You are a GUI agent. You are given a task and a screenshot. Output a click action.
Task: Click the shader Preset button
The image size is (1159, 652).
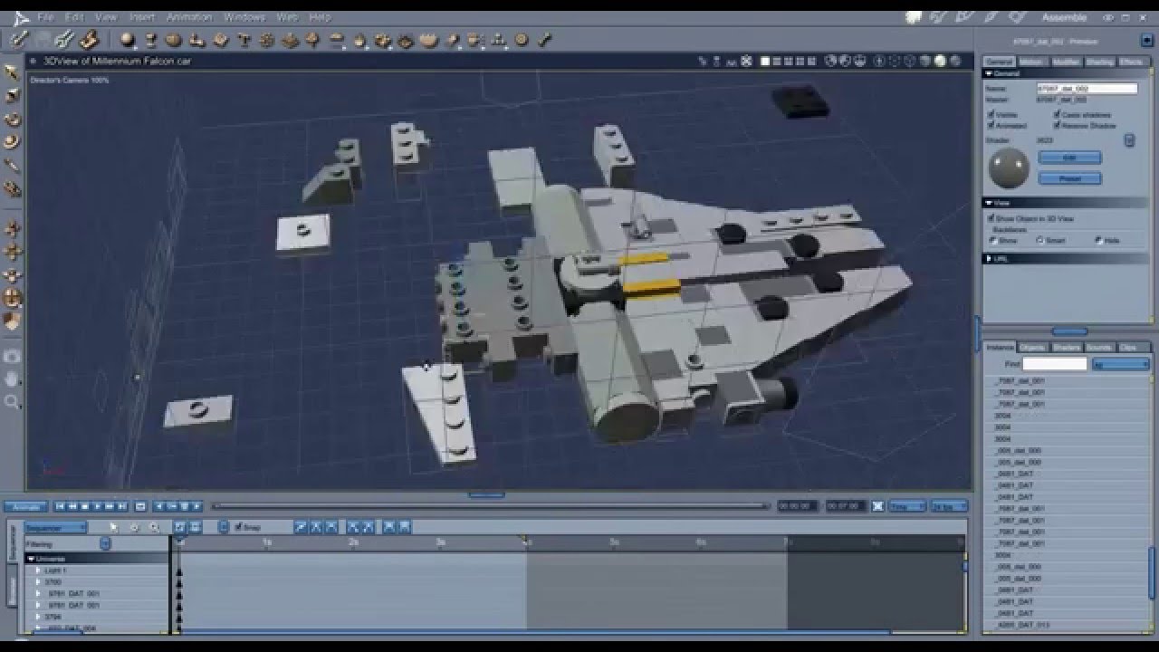point(1069,178)
